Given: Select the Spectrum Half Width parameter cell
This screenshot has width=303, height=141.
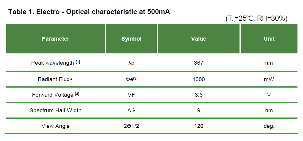Looking at the screenshot, I should click(x=56, y=110).
